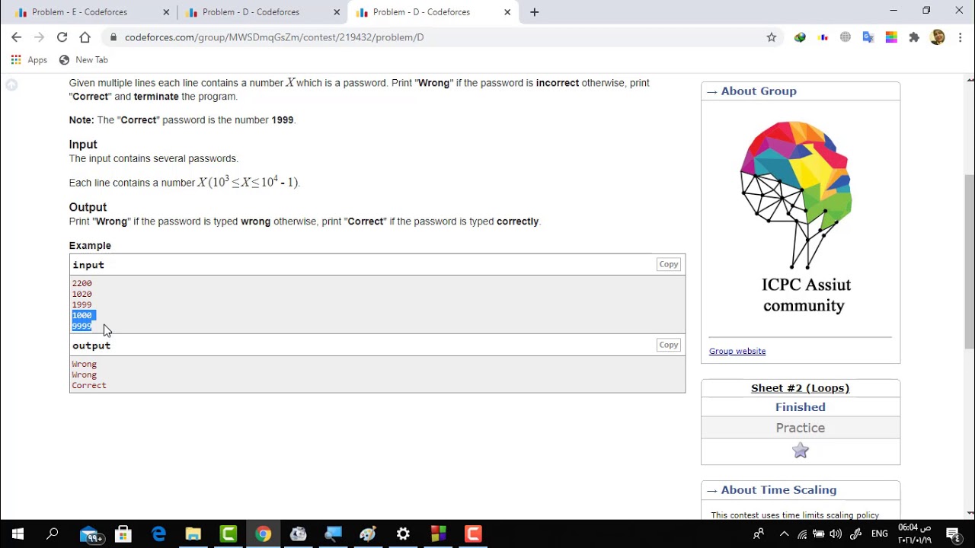Viewport: 975px width, 548px height.
Task: Open File Explorer from the taskbar
Action: pyautogui.click(x=193, y=534)
